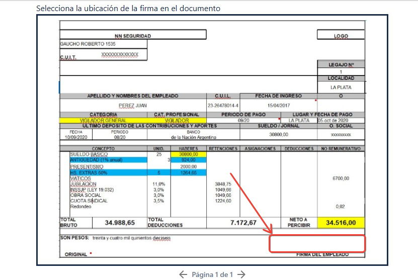The height and width of the screenshot is (280, 418).
Task: Go to the previous page arrow
Action: (184, 274)
